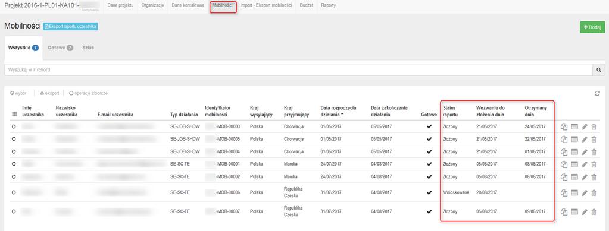
Task: Open details icon for MOB-00001 row
Action: [574, 164]
